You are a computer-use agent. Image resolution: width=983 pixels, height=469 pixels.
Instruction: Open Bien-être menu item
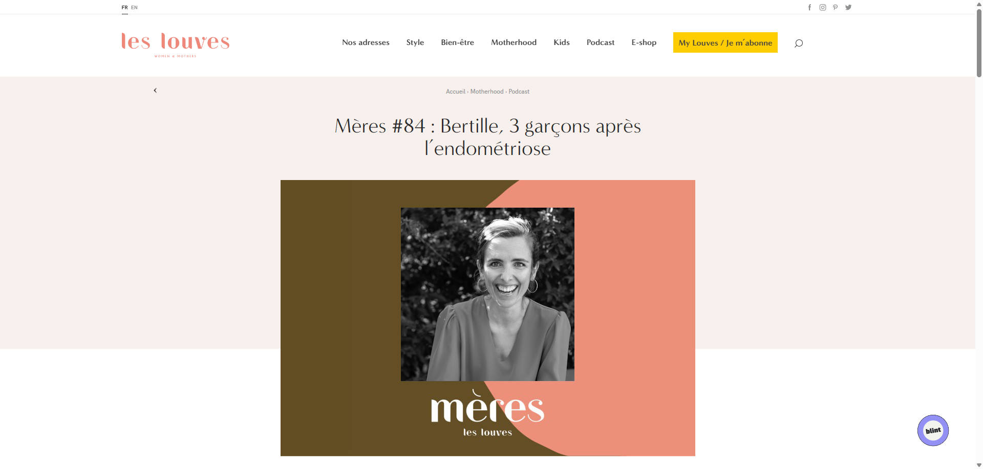[457, 42]
